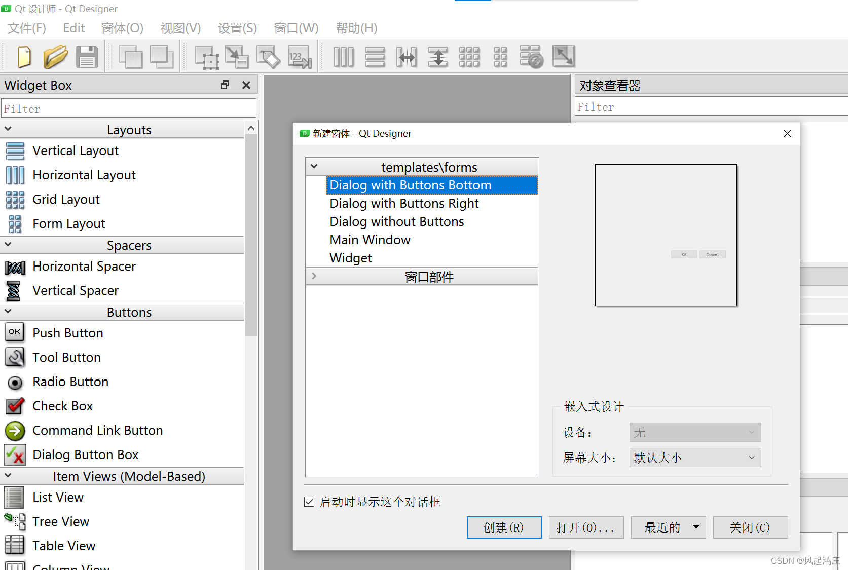Click the Tree View widget icon

[x=15, y=521]
